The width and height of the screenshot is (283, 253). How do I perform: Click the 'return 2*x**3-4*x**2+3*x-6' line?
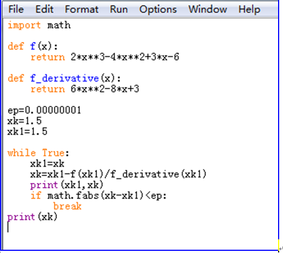pyautogui.click(x=105, y=57)
